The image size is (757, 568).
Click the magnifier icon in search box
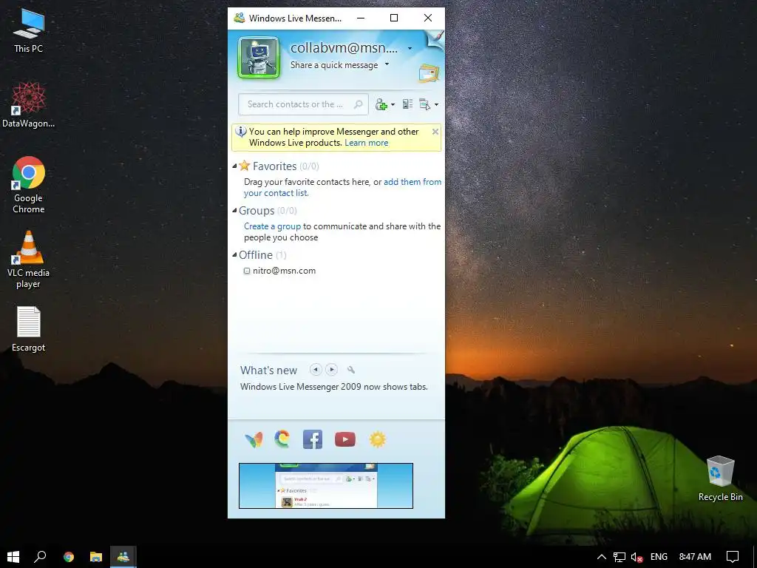click(x=358, y=104)
